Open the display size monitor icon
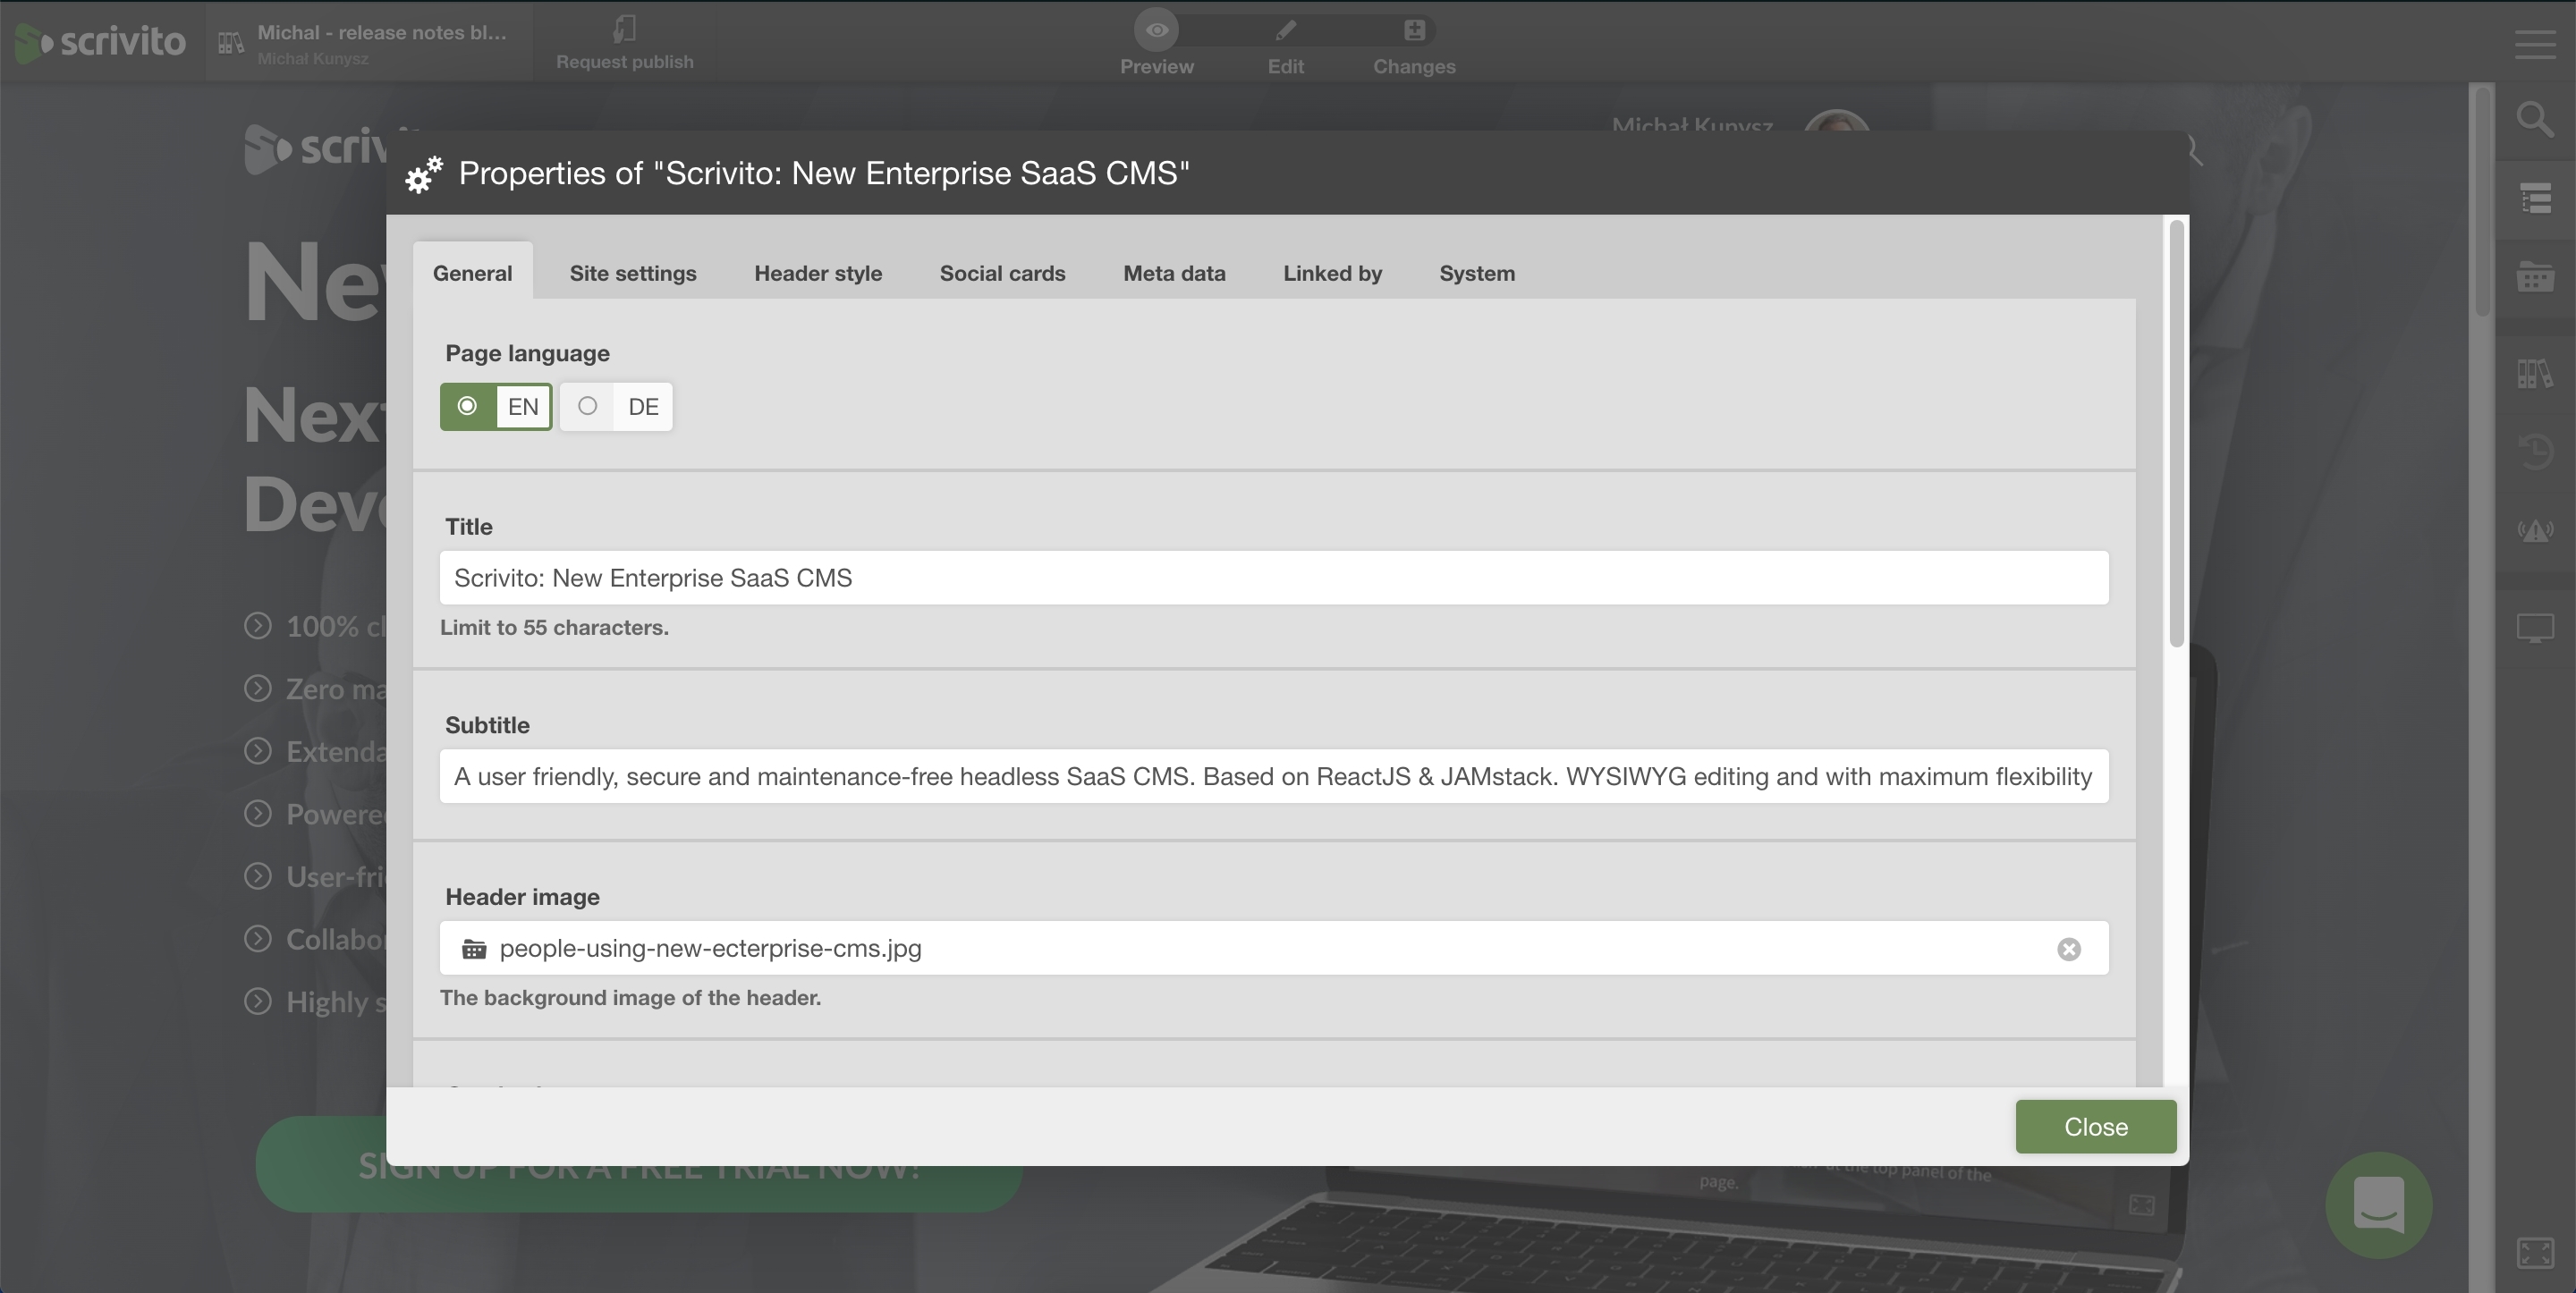This screenshot has width=2576, height=1293. point(2534,629)
